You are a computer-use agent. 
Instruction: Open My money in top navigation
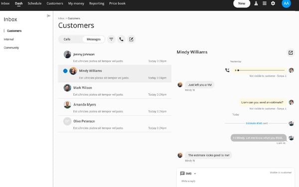coord(76,3)
